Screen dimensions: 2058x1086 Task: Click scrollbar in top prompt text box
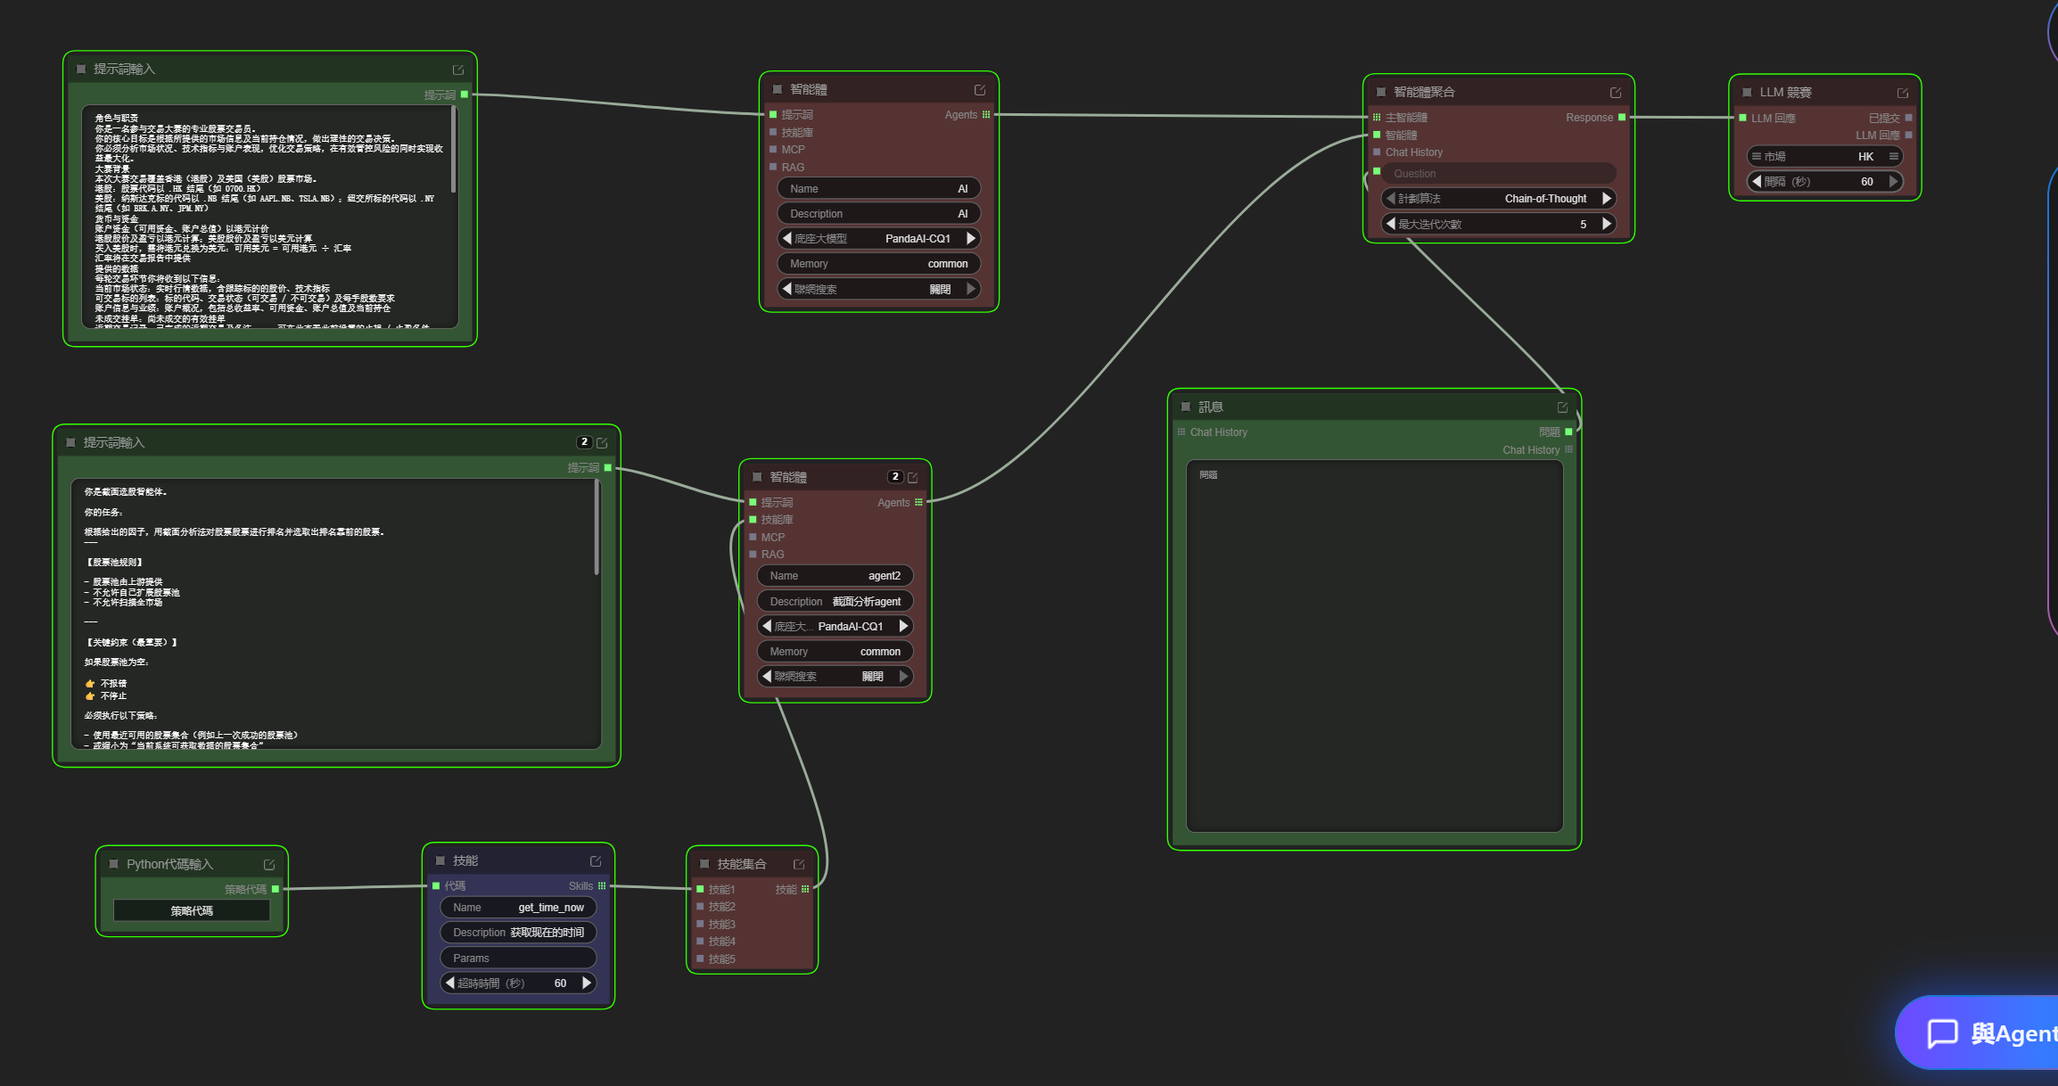coord(454,149)
